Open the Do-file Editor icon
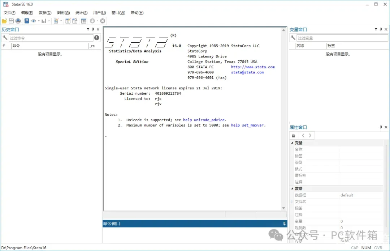 (x=56, y=21)
